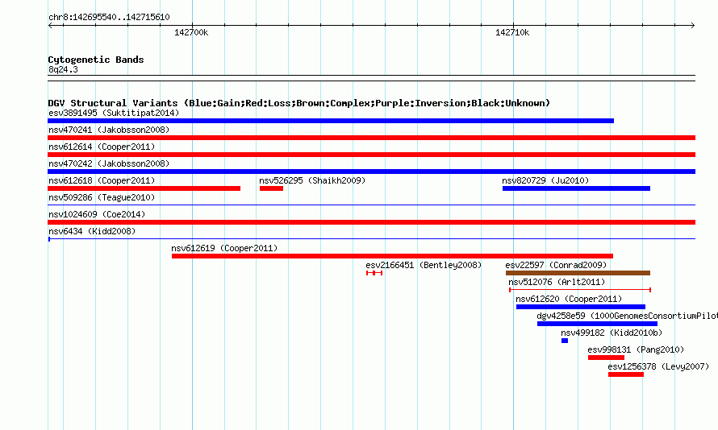Open the nsv612614 (Cooper2011) label
Screen dimensions: 718x430
tap(102, 147)
